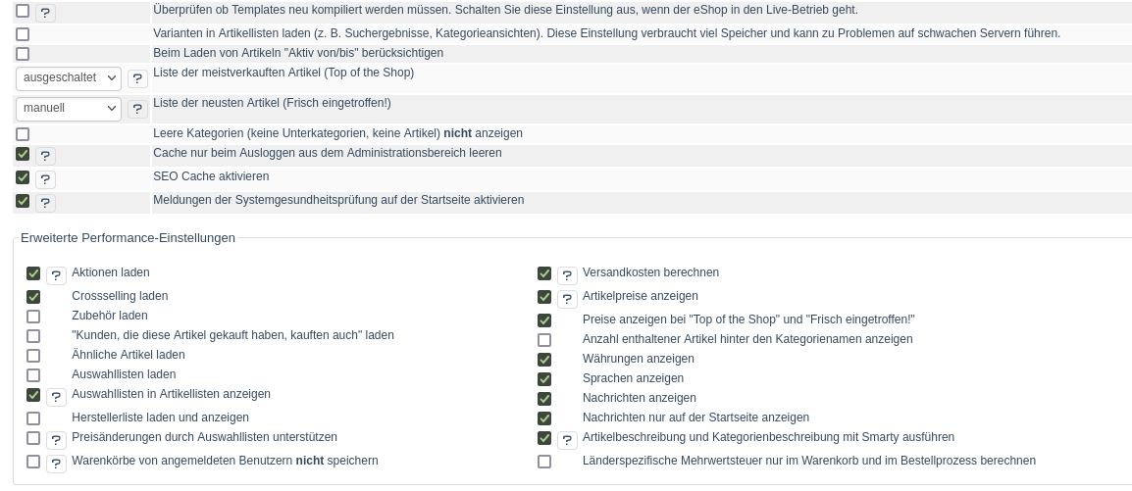Open the 'ausgeschaltet' dropdown for top sellers

(69, 78)
